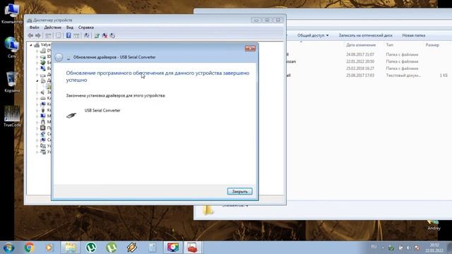
Task: Click Disable device toolbar icon
Action: point(112,35)
